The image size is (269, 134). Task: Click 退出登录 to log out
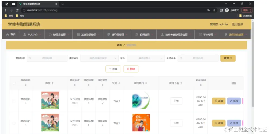pos(238,24)
